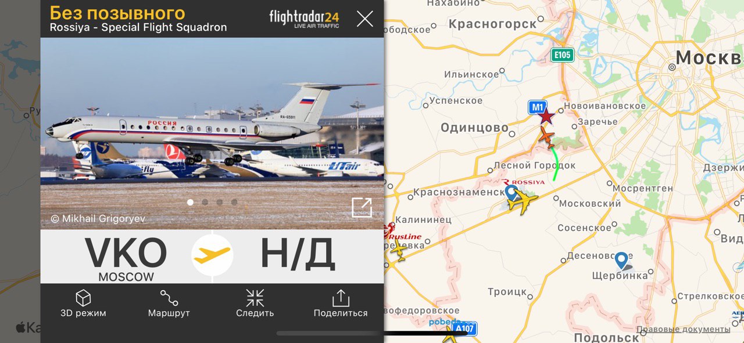The width and height of the screenshot is (744, 343).
Task: Tap Следить to follow the aircraft
Action: (255, 304)
